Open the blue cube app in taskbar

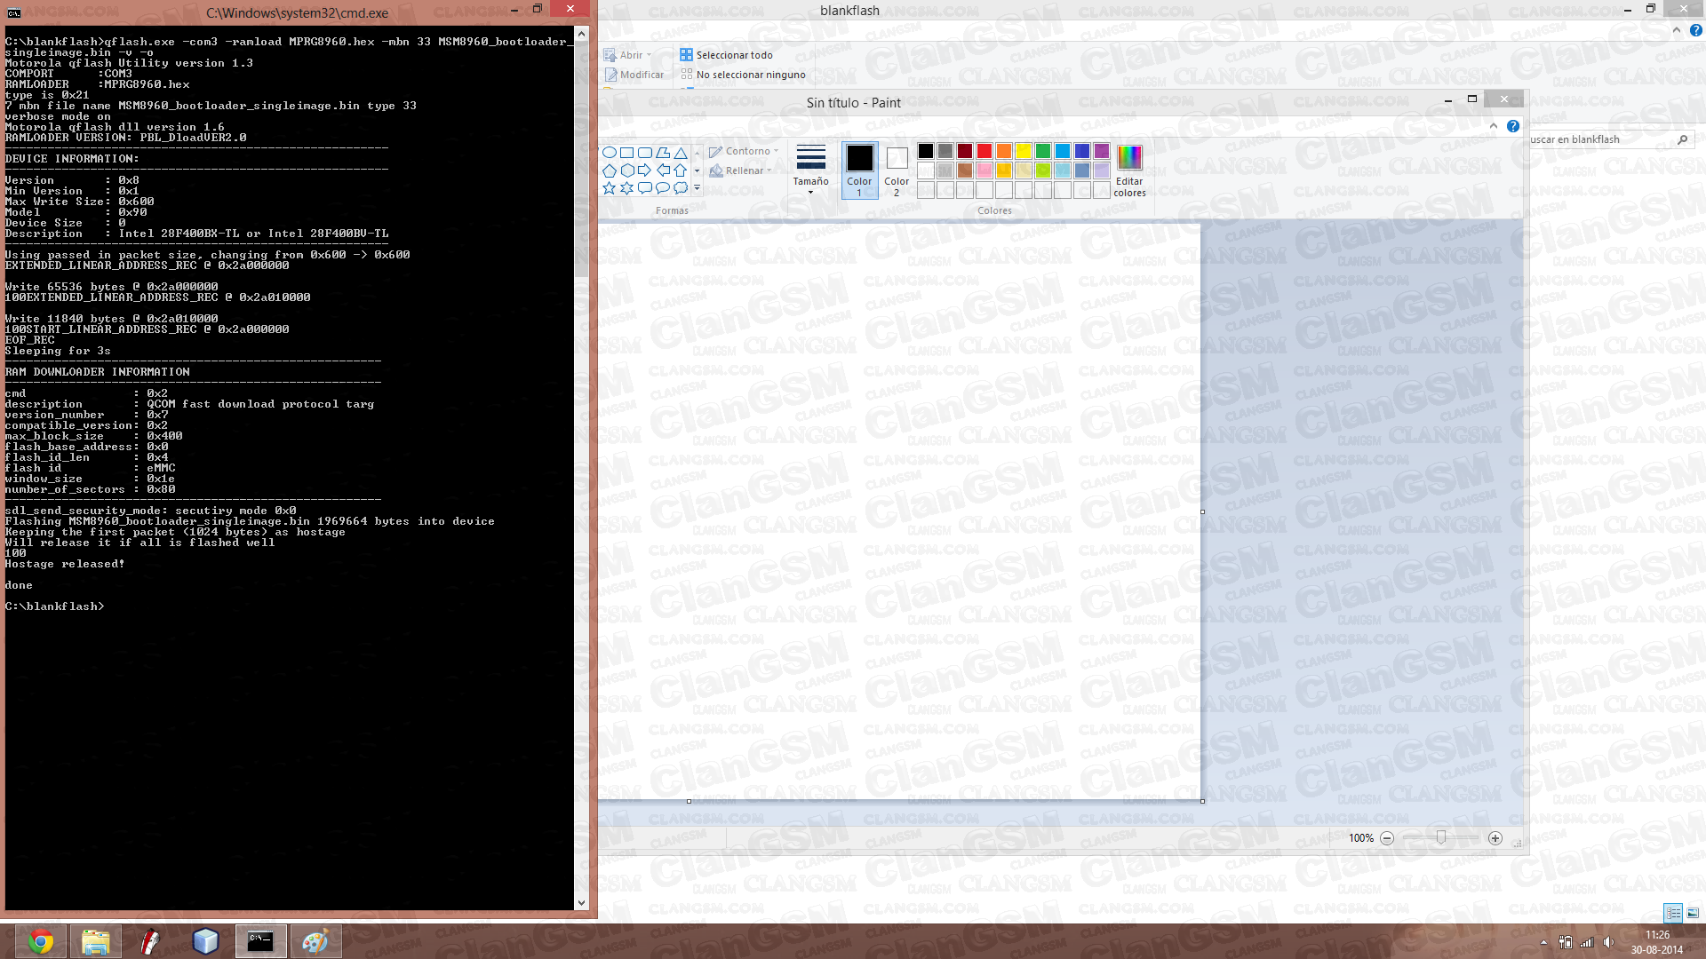coord(205,941)
